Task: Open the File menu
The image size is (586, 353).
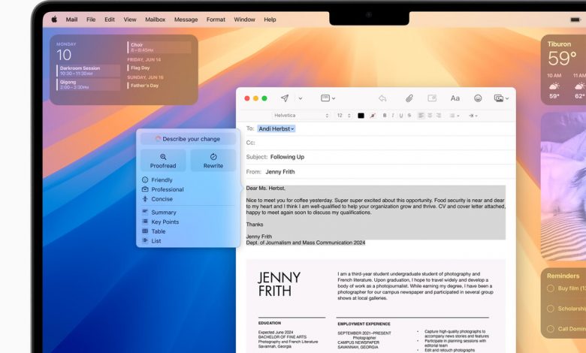Action: pyautogui.click(x=91, y=20)
